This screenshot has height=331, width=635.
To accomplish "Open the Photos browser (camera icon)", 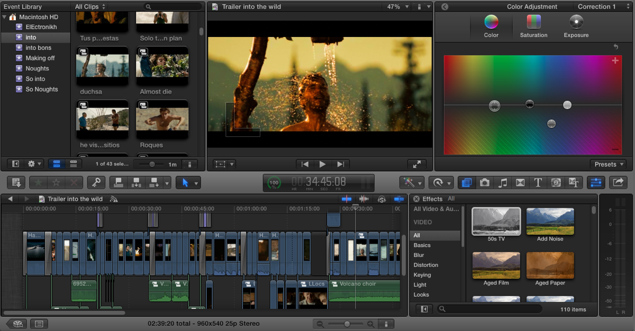I will (x=484, y=182).
